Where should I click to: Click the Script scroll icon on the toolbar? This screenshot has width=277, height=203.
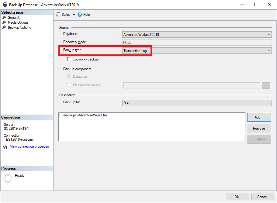[58, 14]
